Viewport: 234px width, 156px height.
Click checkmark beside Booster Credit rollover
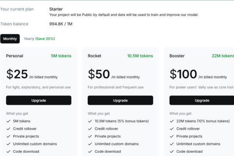click(172, 129)
